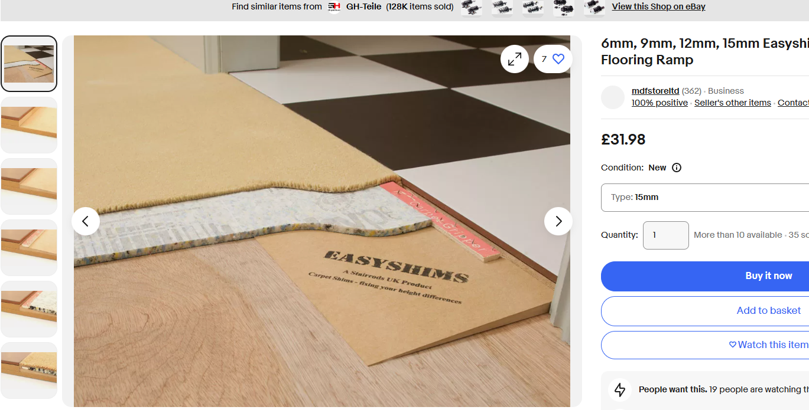Screen dimensions: 809x410
Task: Click the seller's round avatar image
Action: 613,97
